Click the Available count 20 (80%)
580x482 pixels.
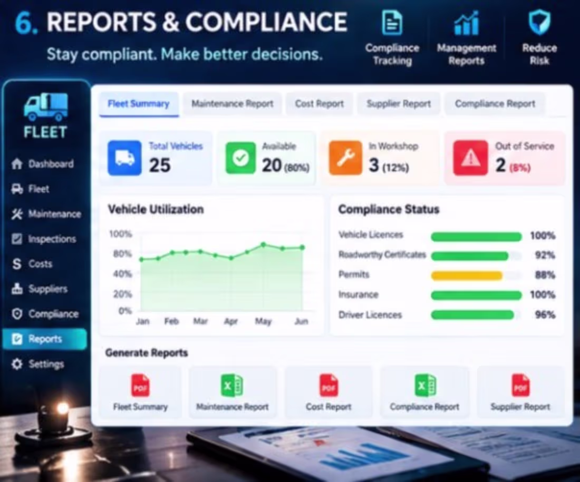pyautogui.click(x=286, y=165)
